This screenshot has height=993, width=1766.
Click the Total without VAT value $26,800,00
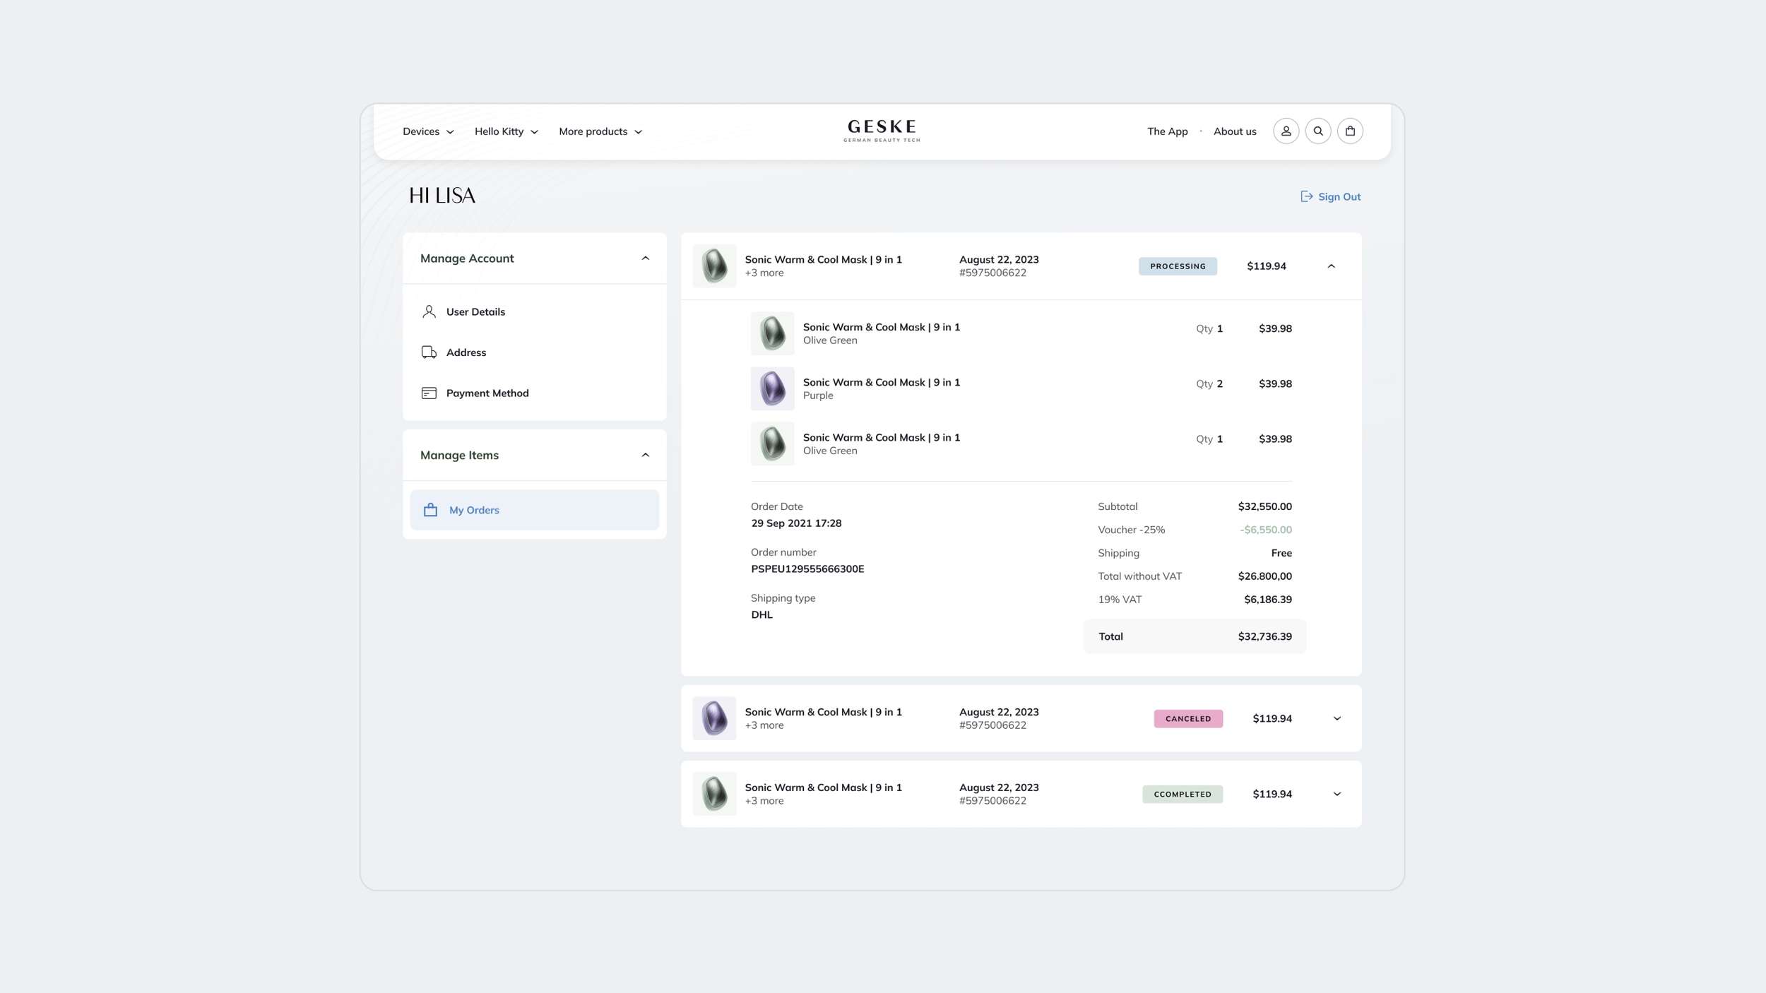point(1264,576)
